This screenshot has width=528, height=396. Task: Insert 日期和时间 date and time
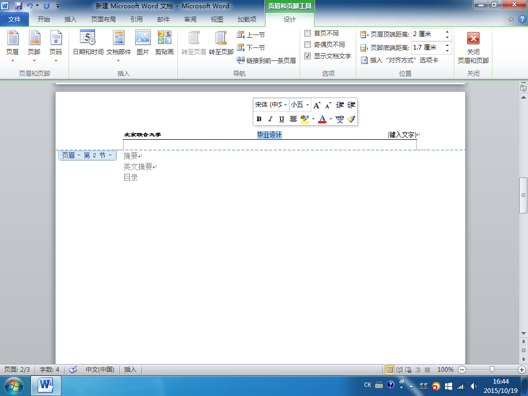point(88,42)
